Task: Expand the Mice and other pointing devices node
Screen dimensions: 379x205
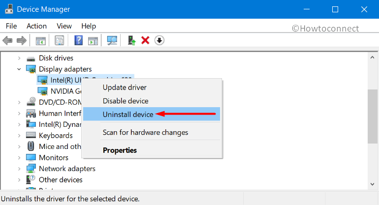Action: point(19,146)
